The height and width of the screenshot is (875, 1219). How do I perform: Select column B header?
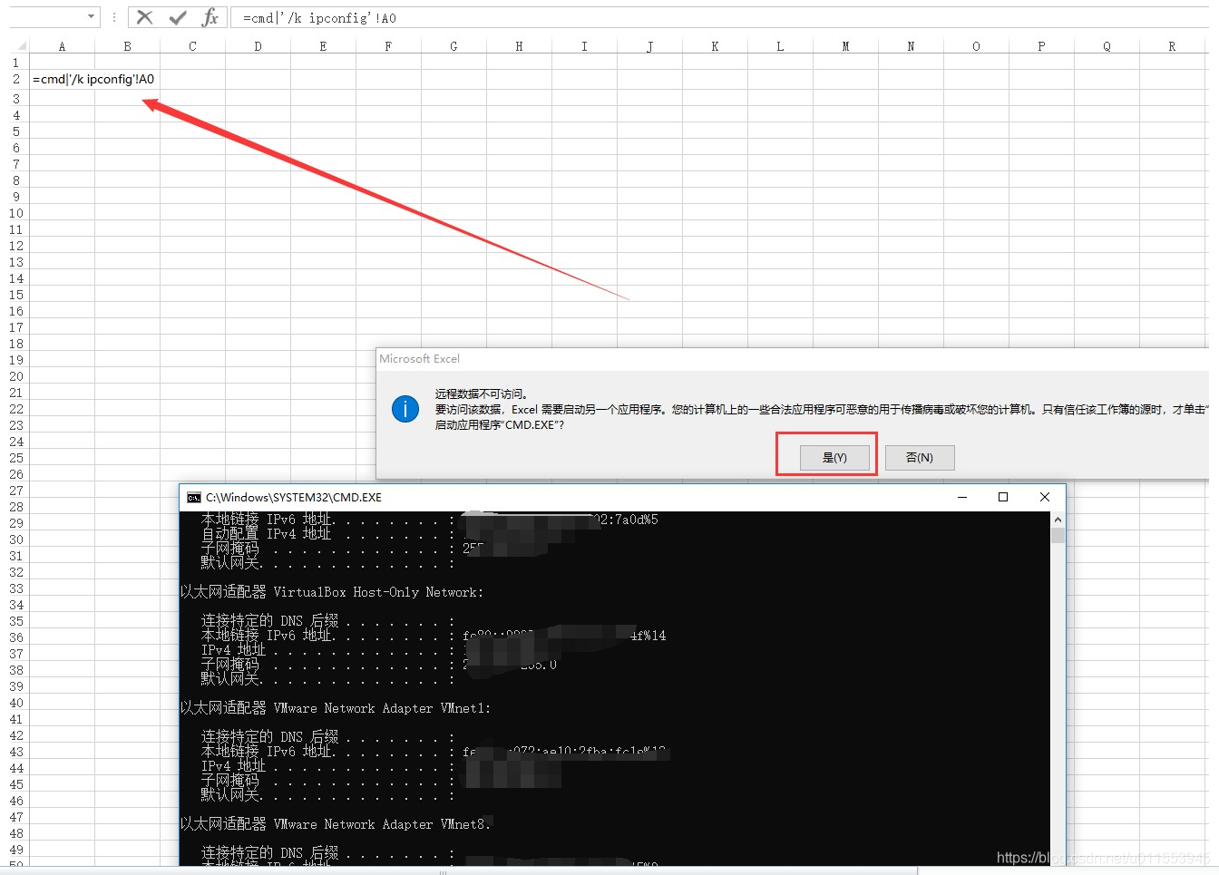point(127,46)
